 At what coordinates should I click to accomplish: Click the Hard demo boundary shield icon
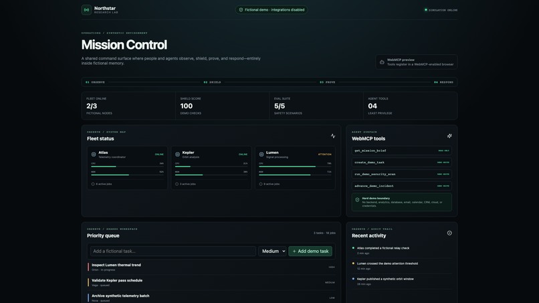357,200
